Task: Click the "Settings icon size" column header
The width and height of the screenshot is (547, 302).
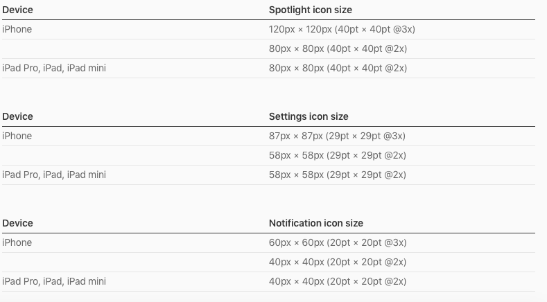Action: (309, 116)
